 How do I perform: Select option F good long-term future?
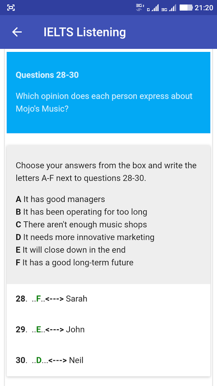coord(75,262)
